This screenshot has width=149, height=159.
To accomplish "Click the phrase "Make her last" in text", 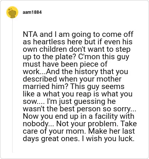I will tap(111, 131).
